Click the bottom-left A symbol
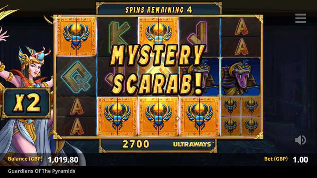Image resolution: width=317 pixels, height=178 pixels. (76, 126)
